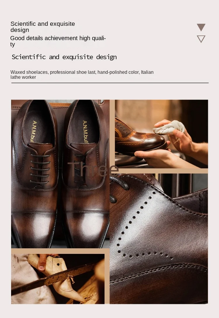Click the filled downward triangle icon
219x318 pixels.
(201, 27)
